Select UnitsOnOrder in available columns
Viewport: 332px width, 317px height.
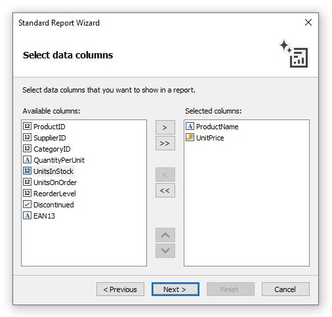[55, 182]
